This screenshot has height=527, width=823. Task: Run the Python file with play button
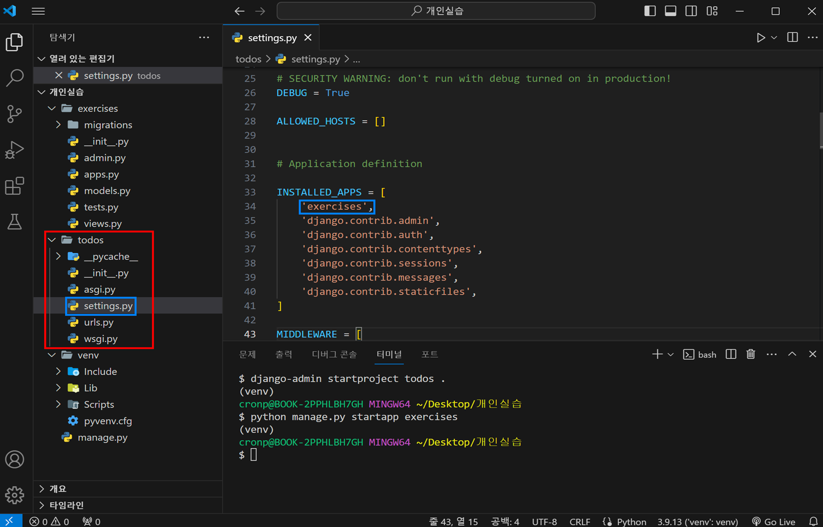761,38
